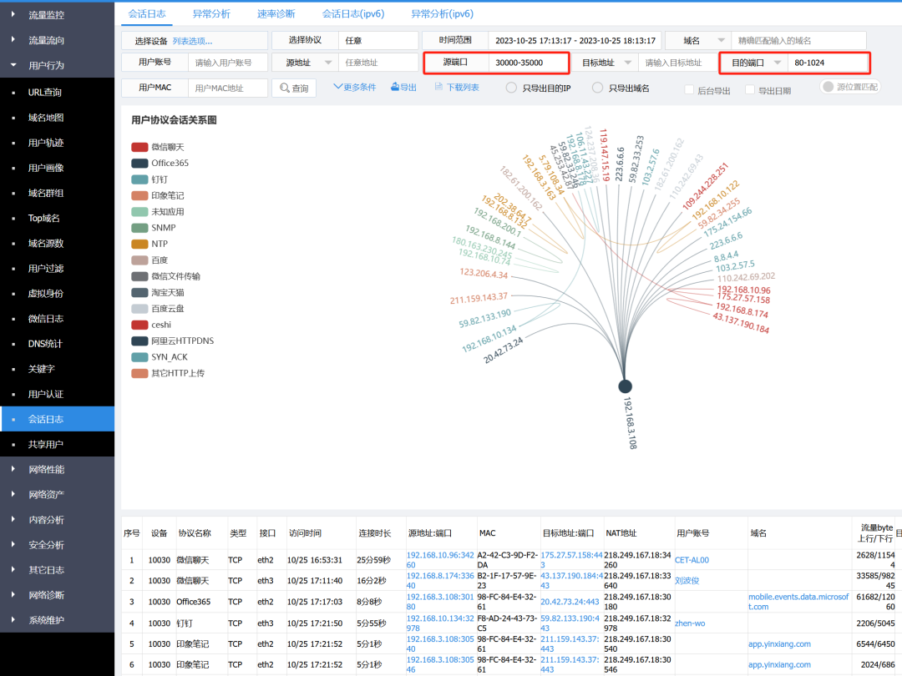Click user account CET-AL00 link
The image size is (902, 676).
coord(692,560)
